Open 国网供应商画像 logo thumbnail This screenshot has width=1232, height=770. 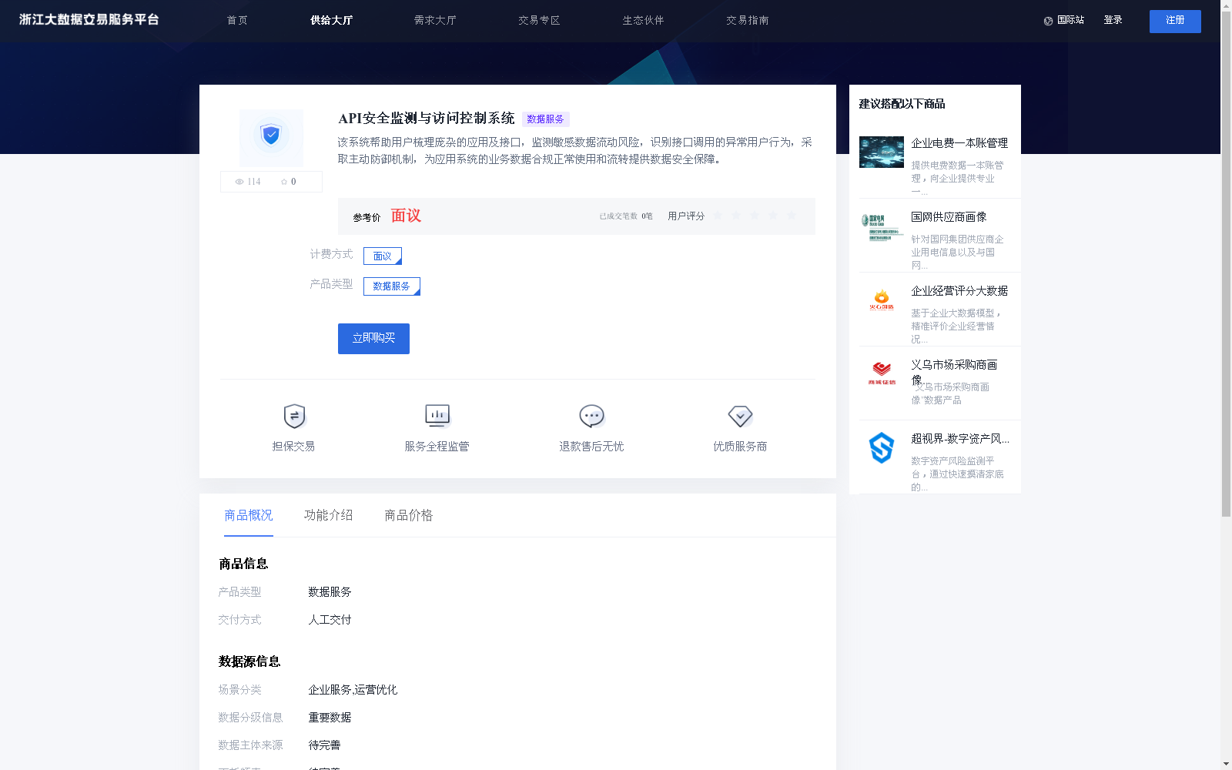(x=882, y=227)
